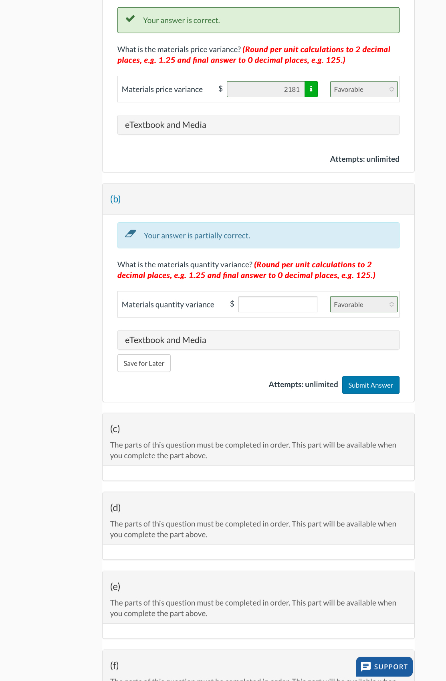This screenshot has width=446, height=681.
Task: Click the locked part (d) section
Action: 258,518
